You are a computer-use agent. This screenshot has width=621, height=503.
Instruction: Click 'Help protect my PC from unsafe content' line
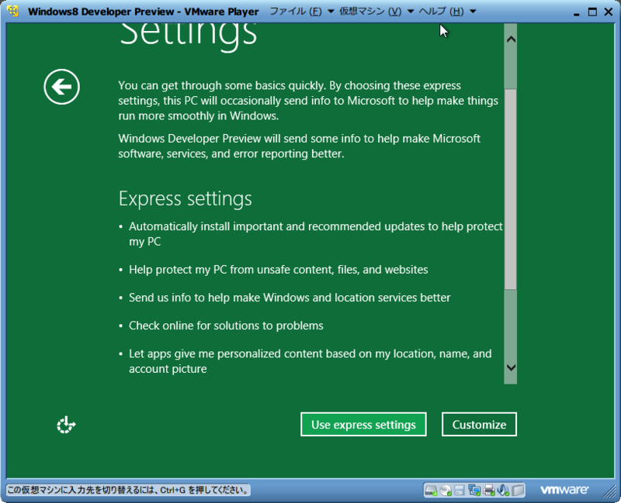[279, 270]
